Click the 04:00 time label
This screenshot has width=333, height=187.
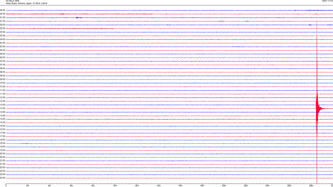coord(2,39)
